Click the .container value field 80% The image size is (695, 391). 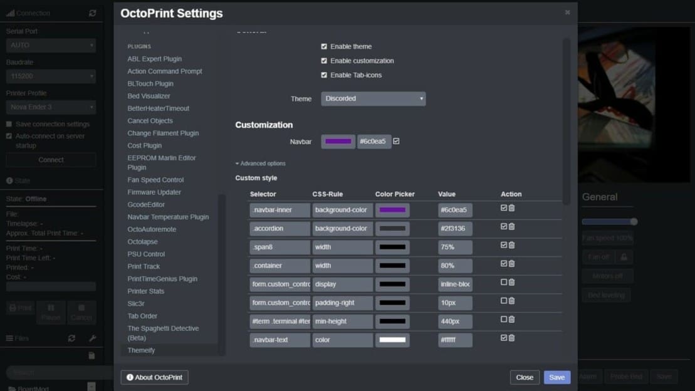(x=455, y=266)
